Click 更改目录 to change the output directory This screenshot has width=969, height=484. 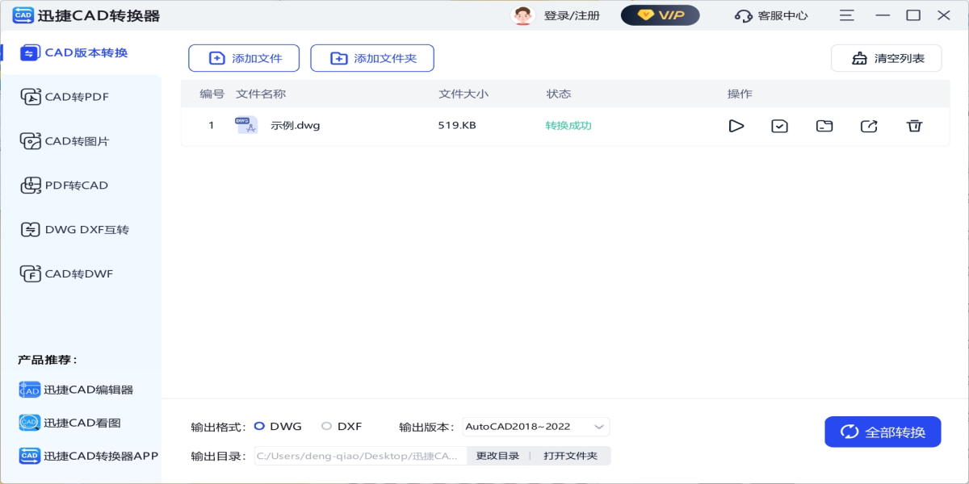[497, 456]
